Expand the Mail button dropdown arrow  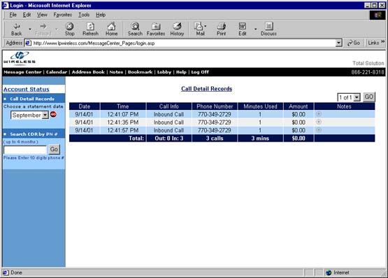[x=206, y=26]
